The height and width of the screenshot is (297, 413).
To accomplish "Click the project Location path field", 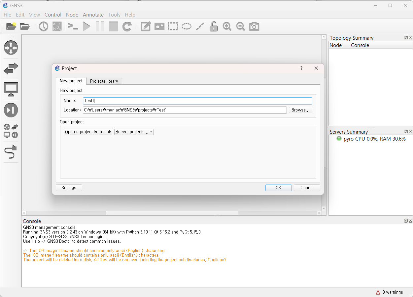I will (185, 110).
